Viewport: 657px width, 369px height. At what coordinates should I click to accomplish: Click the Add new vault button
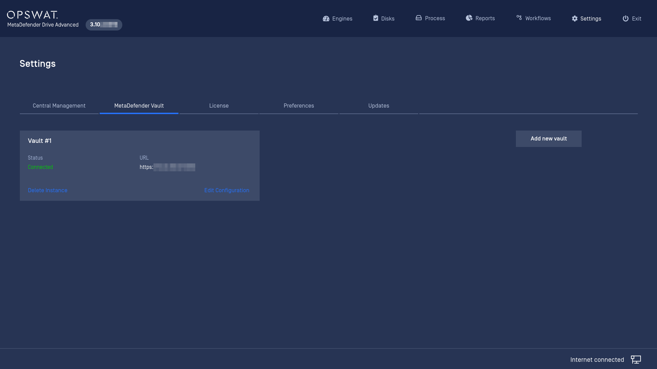click(x=548, y=138)
